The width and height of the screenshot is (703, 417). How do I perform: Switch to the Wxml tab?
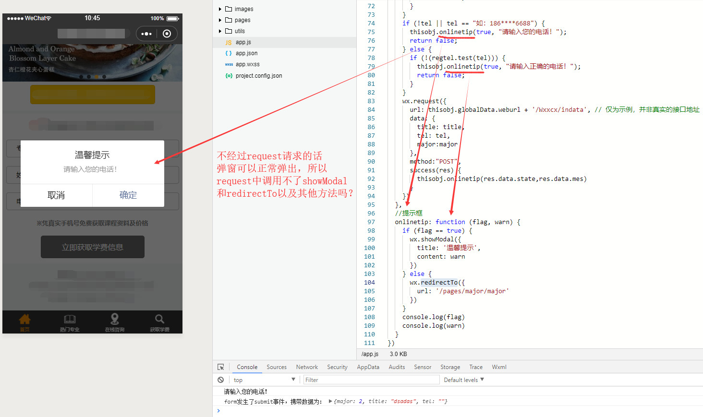pos(499,367)
